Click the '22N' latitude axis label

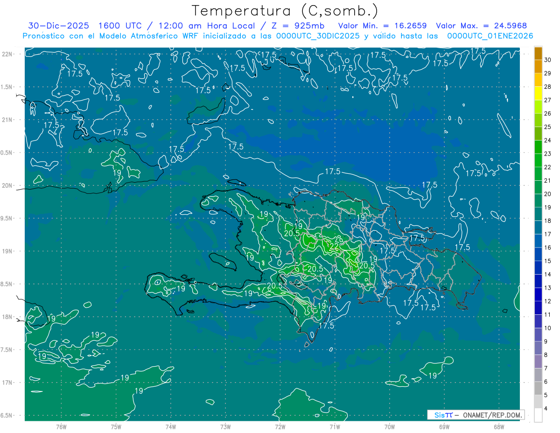tap(7, 54)
